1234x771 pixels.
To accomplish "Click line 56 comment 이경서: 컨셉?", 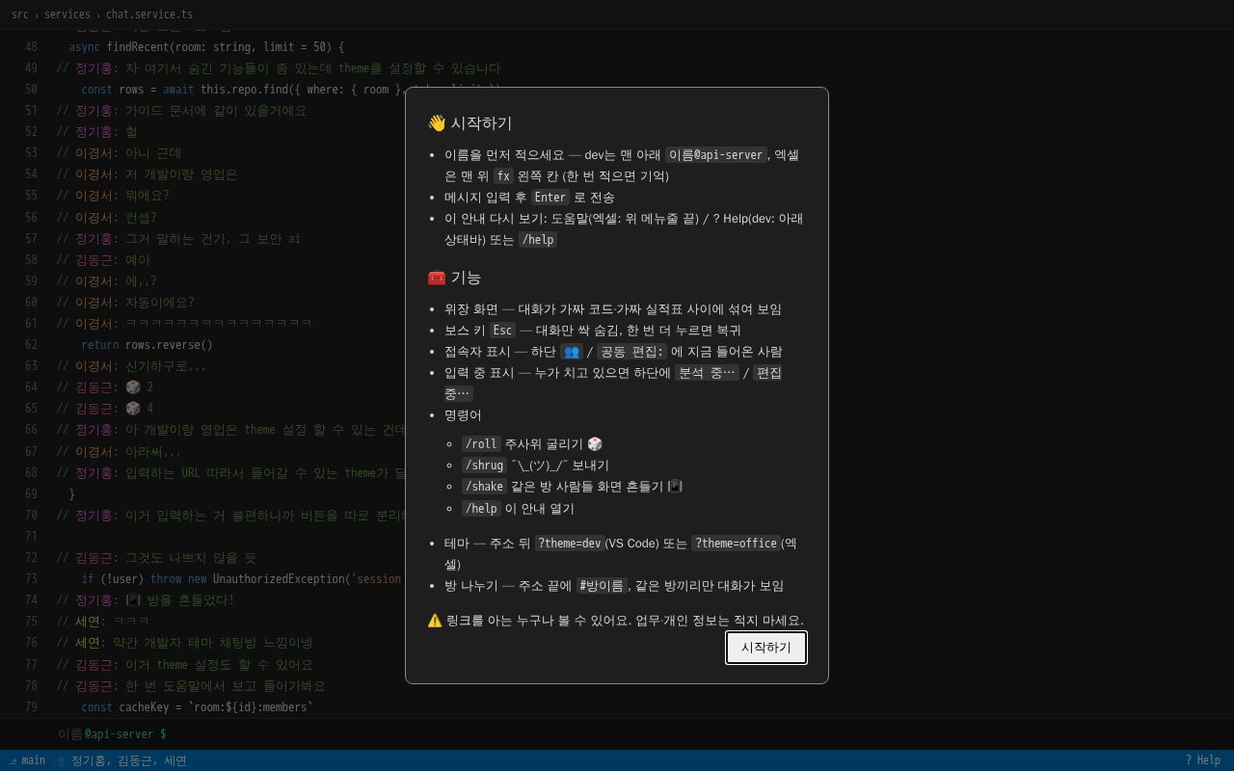I will [106, 218].
